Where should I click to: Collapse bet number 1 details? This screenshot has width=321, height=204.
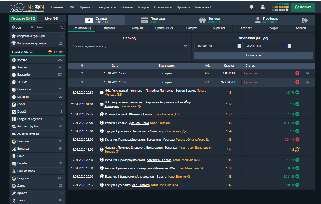point(308,82)
